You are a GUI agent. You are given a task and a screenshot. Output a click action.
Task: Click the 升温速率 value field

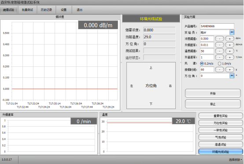[207, 57]
